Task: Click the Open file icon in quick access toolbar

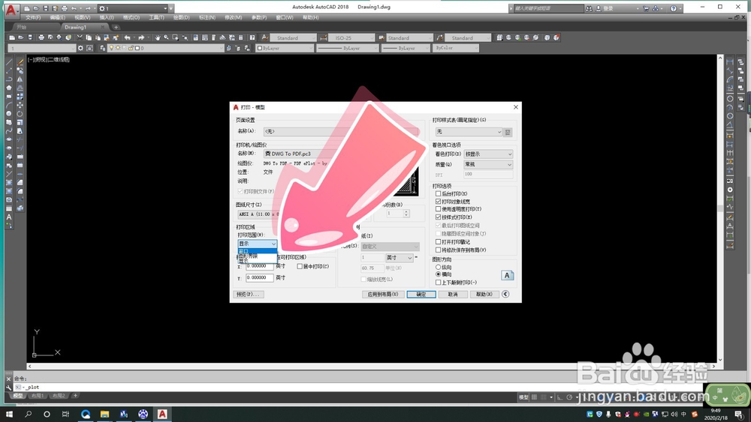Action: [x=36, y=8]
